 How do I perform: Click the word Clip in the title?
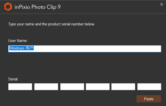[x=52, y=7]
